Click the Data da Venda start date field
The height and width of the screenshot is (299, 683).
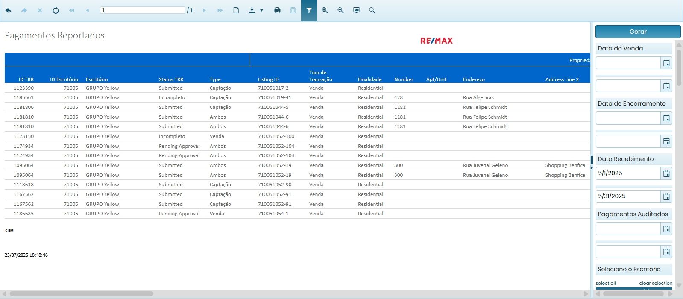(628, 63)
